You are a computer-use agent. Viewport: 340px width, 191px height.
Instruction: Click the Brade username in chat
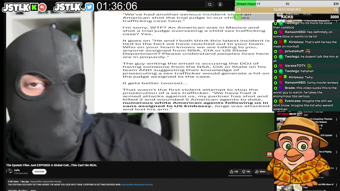coord(290,88)
